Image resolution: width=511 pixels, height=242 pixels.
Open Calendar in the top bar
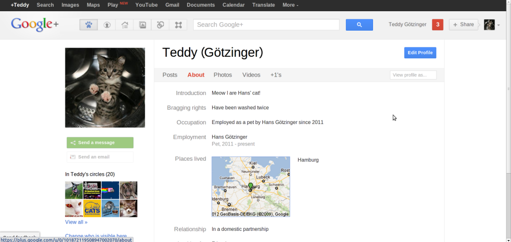(x=234, y=5)
